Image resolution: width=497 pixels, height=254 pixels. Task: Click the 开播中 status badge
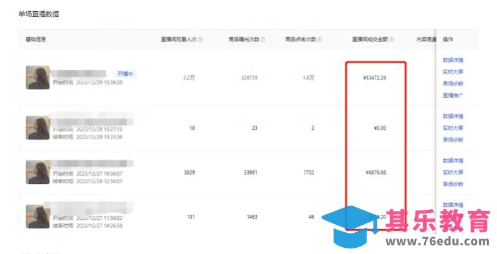126,73
